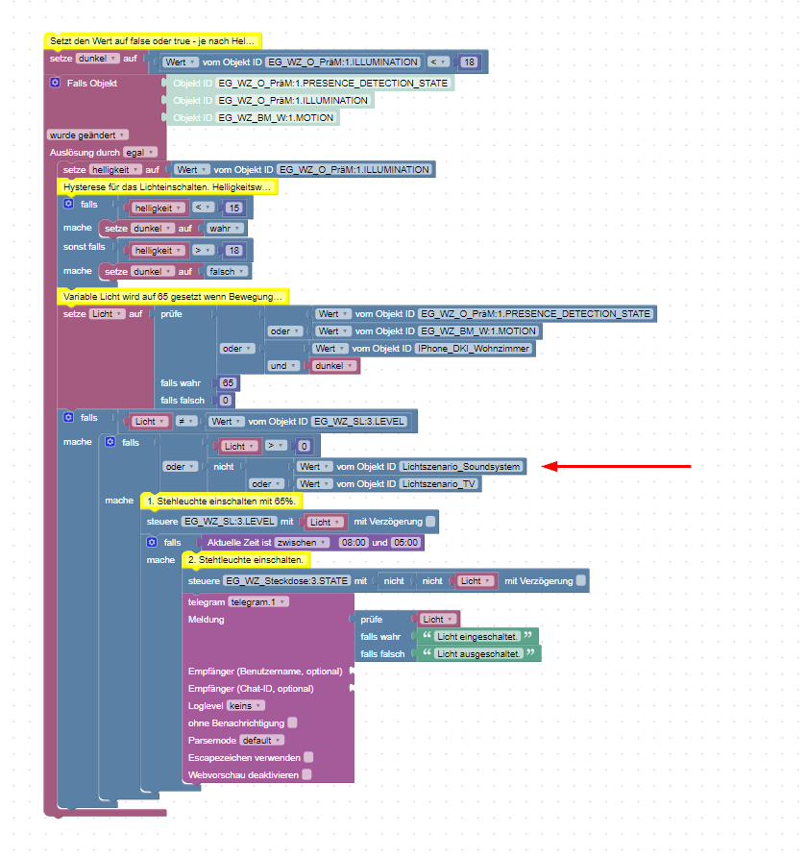Open the 'wahr' boolean dropdown
Viewport: 806px width, 856px height.
coord(225,229)
